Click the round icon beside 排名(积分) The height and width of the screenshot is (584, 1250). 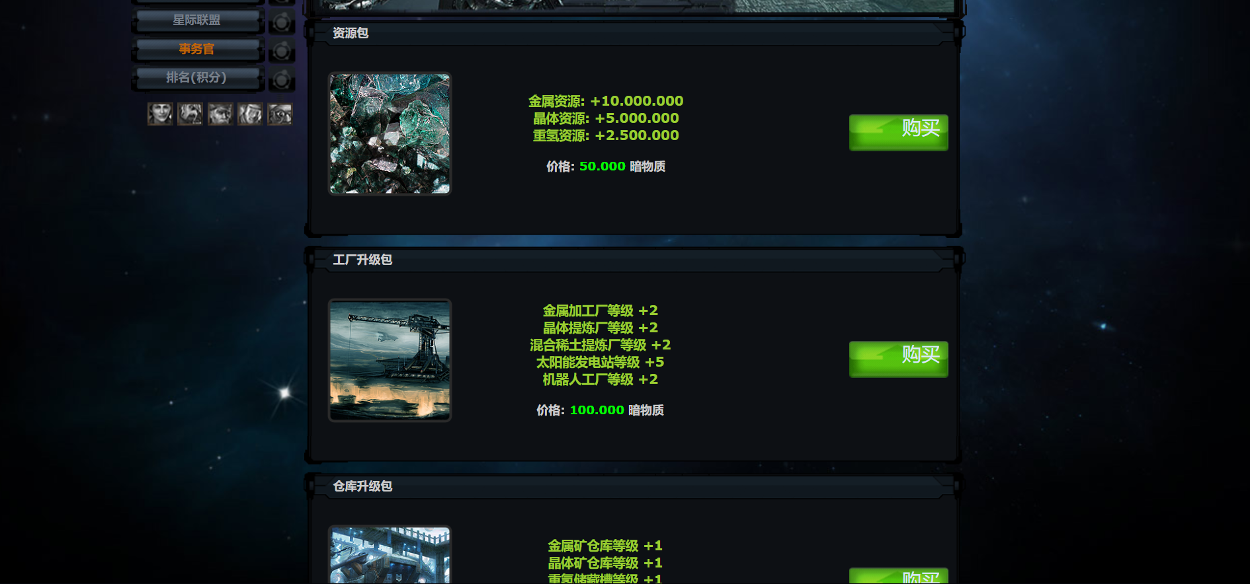pos(281,80)
